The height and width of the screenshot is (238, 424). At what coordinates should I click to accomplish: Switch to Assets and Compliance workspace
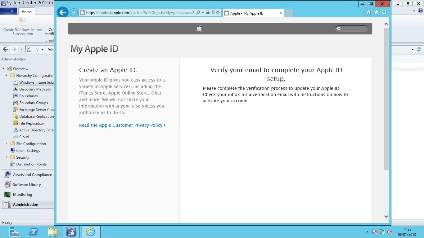click(28, 175)
